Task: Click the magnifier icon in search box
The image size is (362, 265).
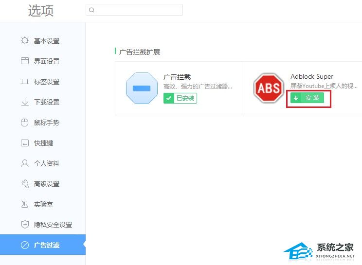Action: [91, 10]
